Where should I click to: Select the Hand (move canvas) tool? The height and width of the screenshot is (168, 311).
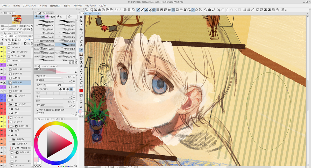click(x=81, y=17)
